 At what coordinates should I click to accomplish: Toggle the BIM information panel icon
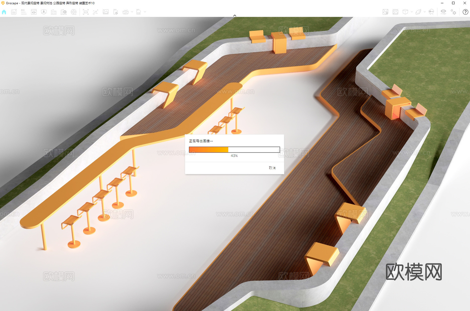(x=24, y=12)
